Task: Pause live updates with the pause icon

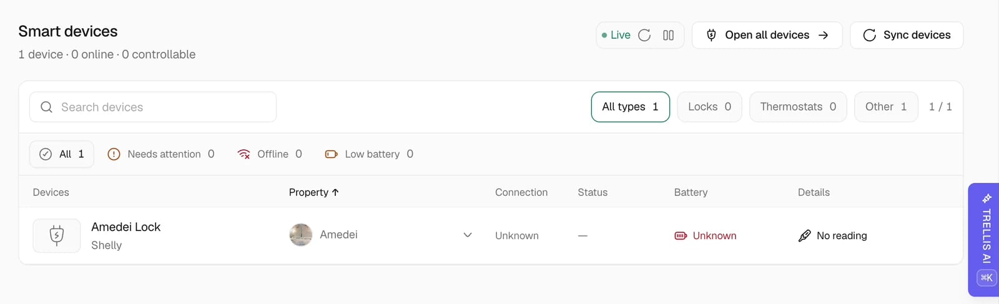Action: tap(668, 35)
